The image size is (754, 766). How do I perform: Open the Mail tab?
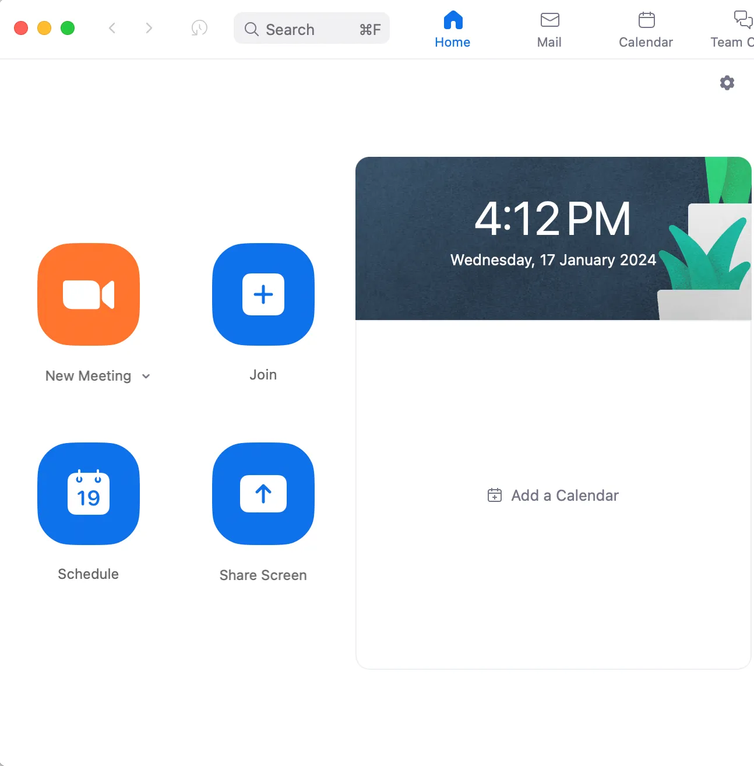point(549,30)
